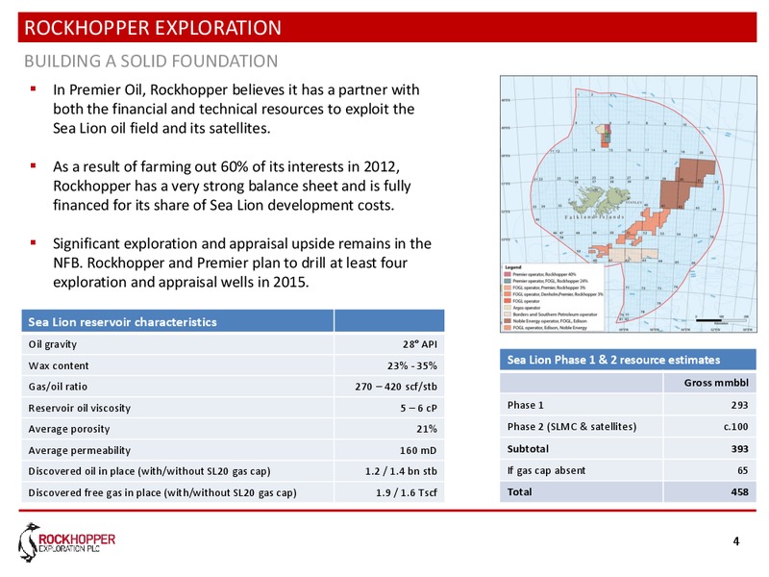This screenshot has width=769, height=577.
Task: Click the map "Legend" heading
Action: click(x=513, y=267)
